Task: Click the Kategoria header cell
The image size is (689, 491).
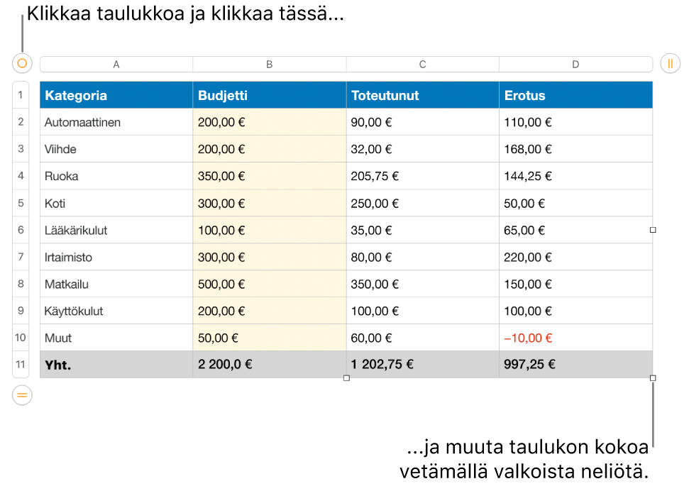Action: [116, 95]
